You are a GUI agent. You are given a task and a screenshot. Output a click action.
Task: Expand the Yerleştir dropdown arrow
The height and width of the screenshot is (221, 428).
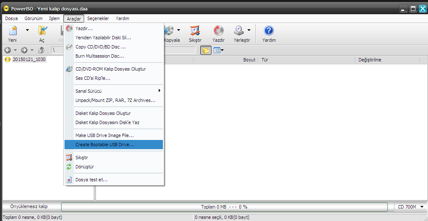(x=249, y=30)
